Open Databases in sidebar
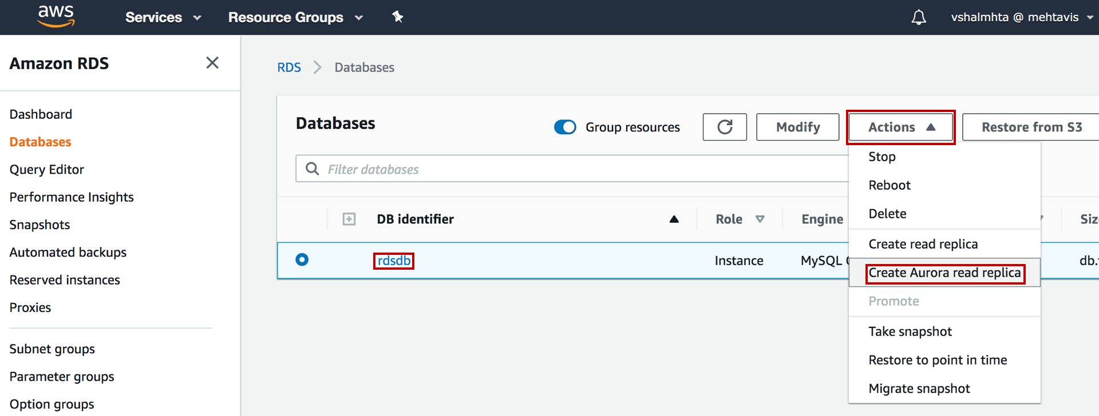Screen dimensions: 1099x416 (40, 142)
